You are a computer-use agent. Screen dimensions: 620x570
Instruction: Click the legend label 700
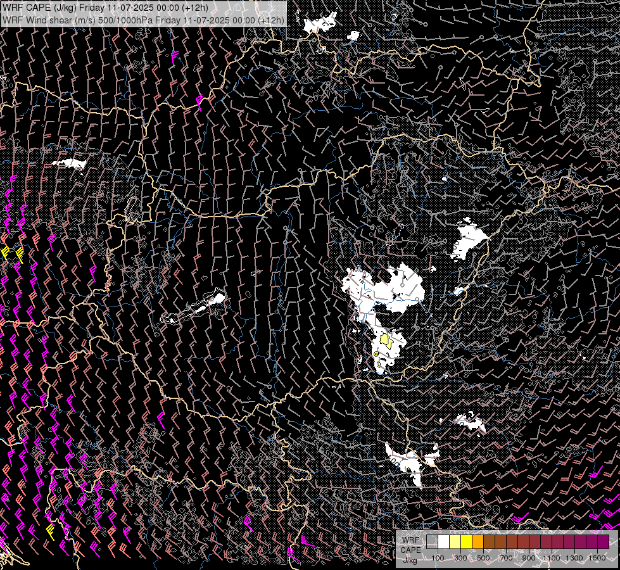[506, 558]
